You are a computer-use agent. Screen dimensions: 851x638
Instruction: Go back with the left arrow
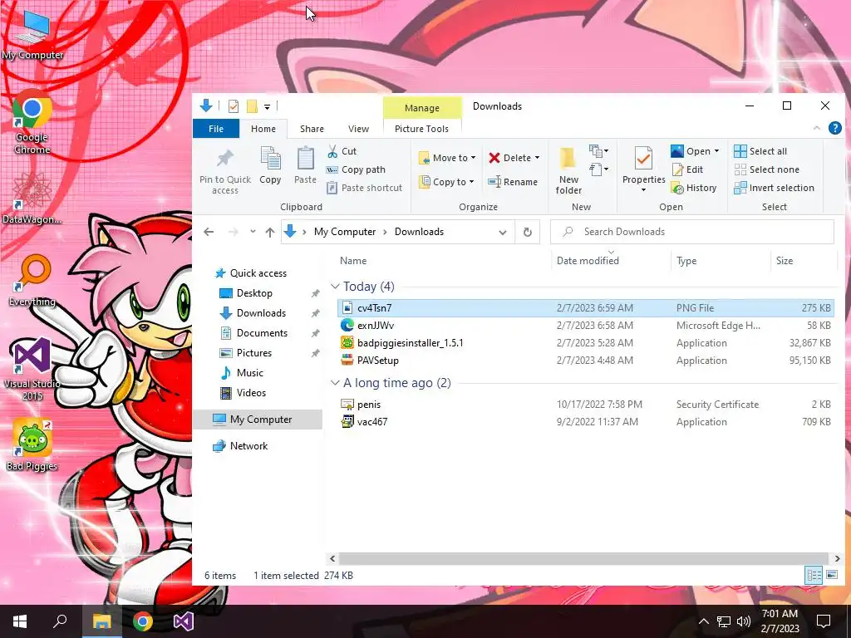pyautogui.click(x=209, y=233)
